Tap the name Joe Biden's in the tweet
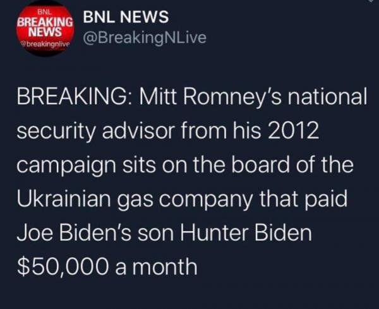The height and width of the screenshot is (309, 379). pos(75,233)
